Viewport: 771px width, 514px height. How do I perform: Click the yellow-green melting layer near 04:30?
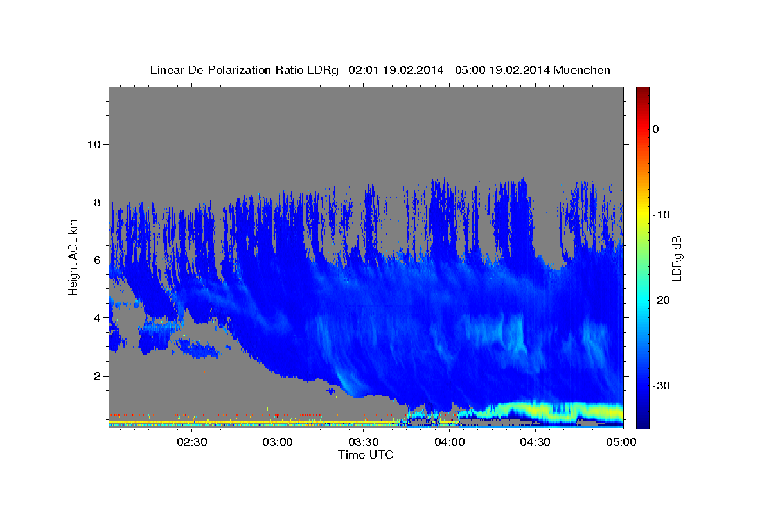(x=536, y=409)
